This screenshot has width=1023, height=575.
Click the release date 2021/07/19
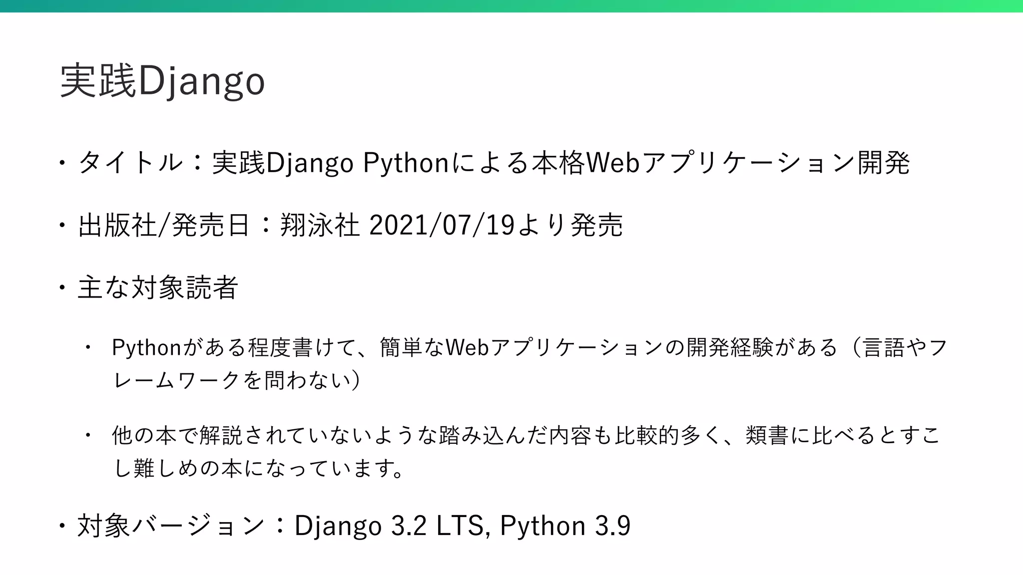(442, 225)
